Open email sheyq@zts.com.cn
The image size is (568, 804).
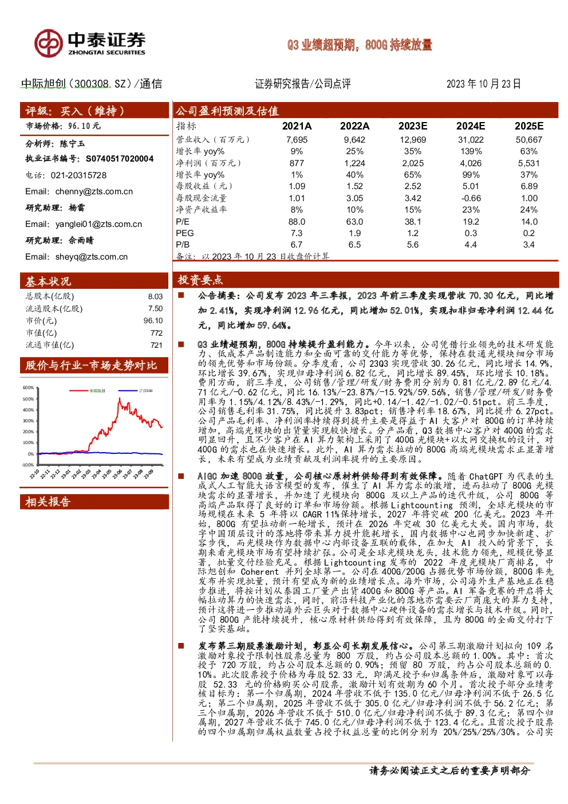tap(92, 257)
